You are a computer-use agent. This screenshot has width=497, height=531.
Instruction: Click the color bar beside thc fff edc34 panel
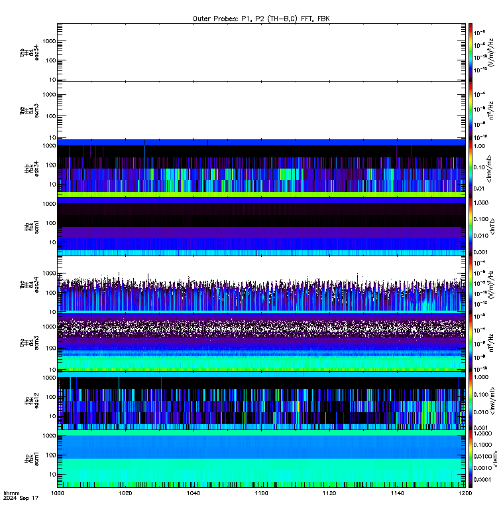[x=470, y=285]
